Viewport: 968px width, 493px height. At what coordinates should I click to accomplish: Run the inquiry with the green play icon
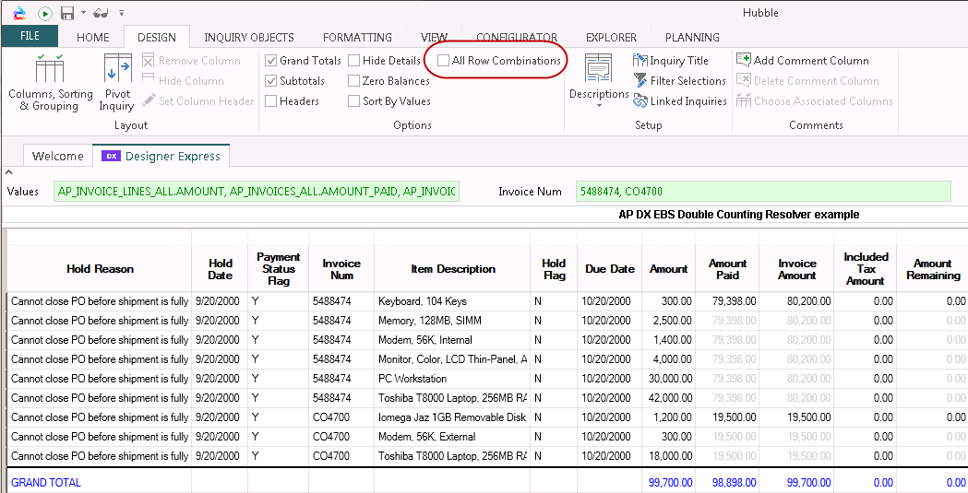tap(44, 13)
